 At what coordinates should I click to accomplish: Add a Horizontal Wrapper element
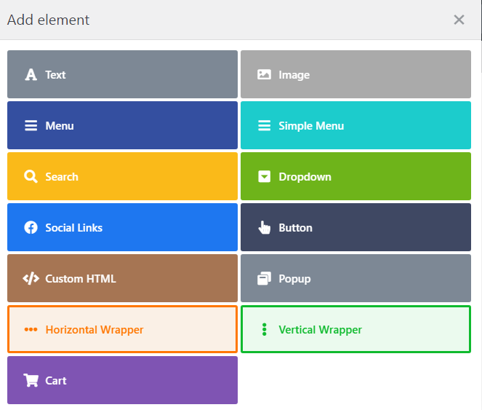pyautogui.click(x=122, y=329)
